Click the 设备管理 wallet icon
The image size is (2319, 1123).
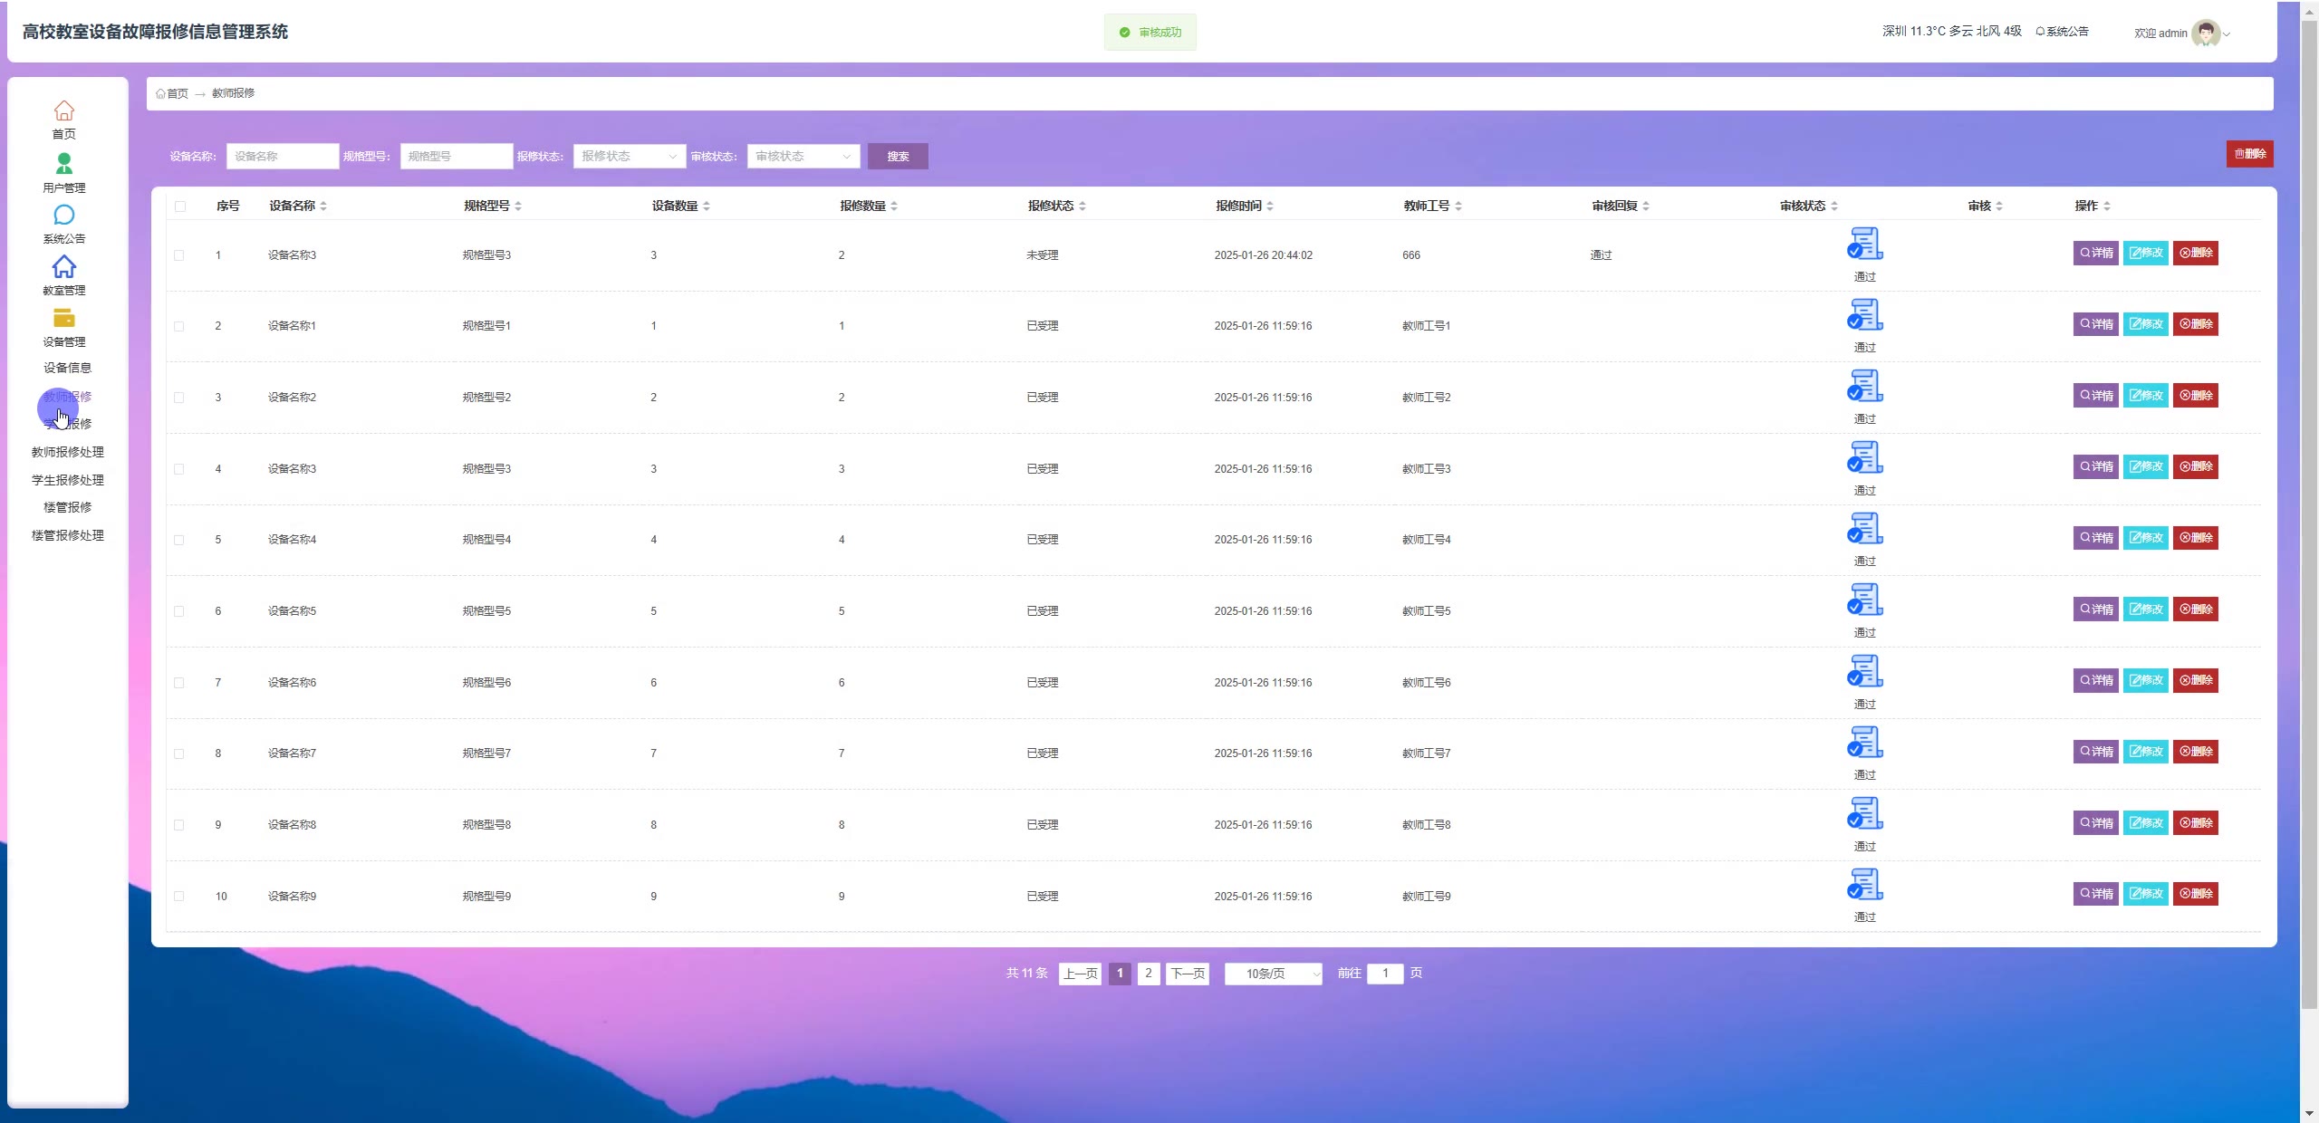point(63,318)
